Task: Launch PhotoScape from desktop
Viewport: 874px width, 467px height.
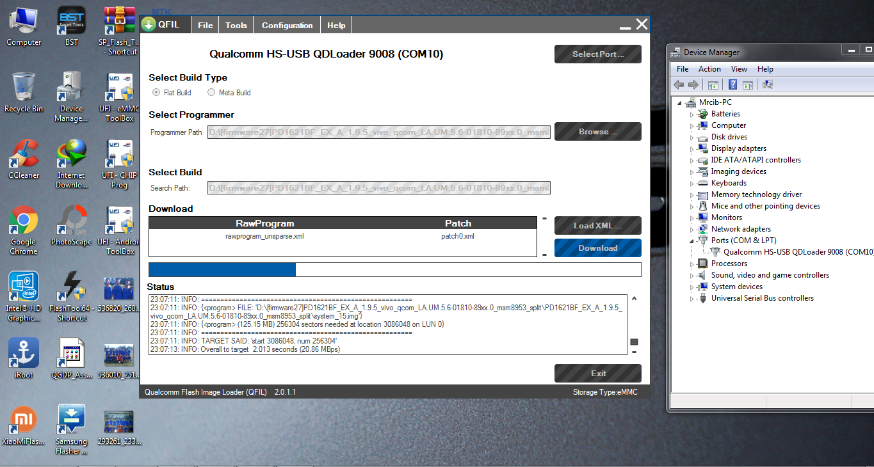Action: pyautogui.click(x=72, y=226)
